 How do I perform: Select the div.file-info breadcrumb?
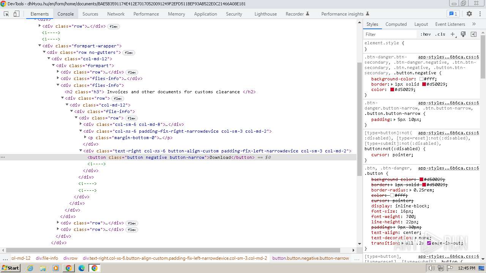click(x=47, y=258)
